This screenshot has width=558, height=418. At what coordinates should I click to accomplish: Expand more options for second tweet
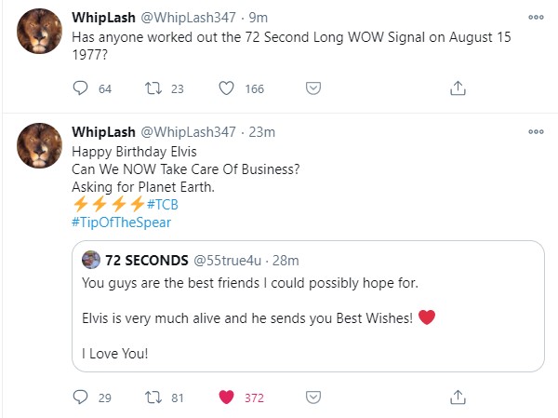point(535,131)
